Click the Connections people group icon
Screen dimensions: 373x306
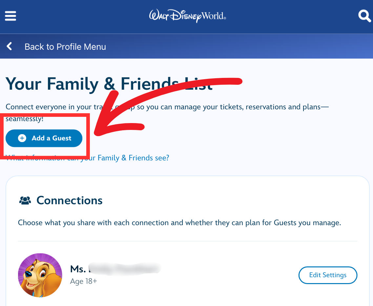point(25,201)
